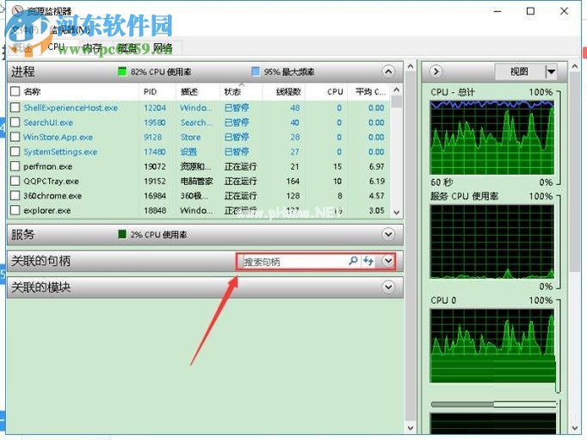The height and width of the screenshot is (440, 587).
Task: Click the blue maximum frequency indicator
Action: click(x=256, y=71)
